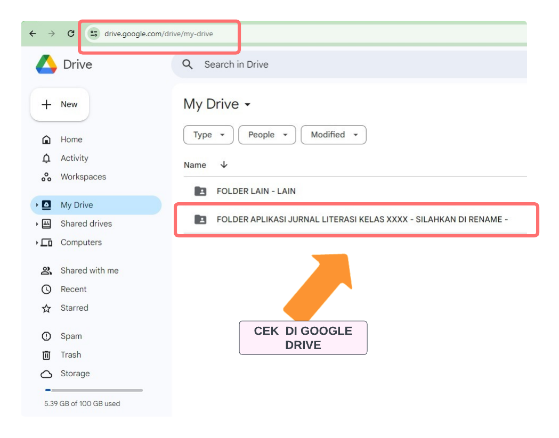Open Shared drives in the sidebar
The image size is (559, 438).
point(86,224)
